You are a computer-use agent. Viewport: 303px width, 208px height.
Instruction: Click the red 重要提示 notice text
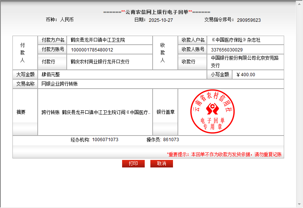224,154
